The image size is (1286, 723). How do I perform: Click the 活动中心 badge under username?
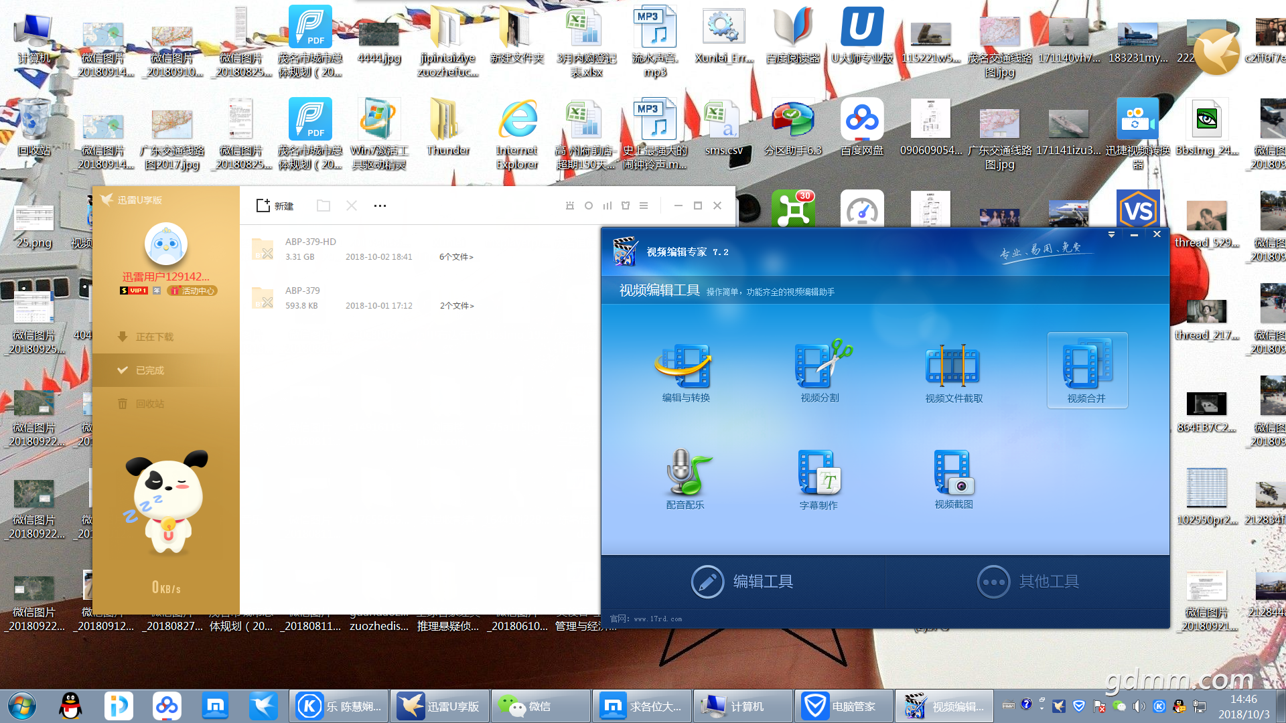pyautogui.click(x=192, y=291)
